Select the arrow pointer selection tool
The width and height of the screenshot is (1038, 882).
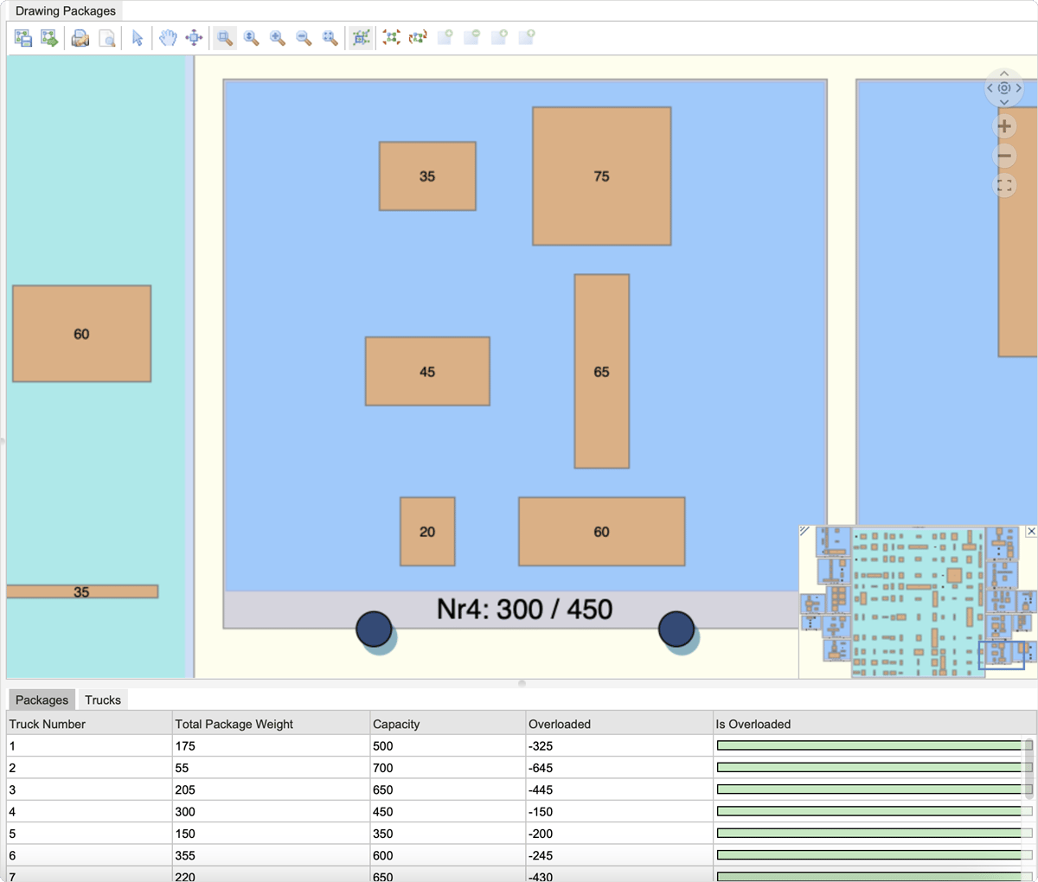[138, 38]
